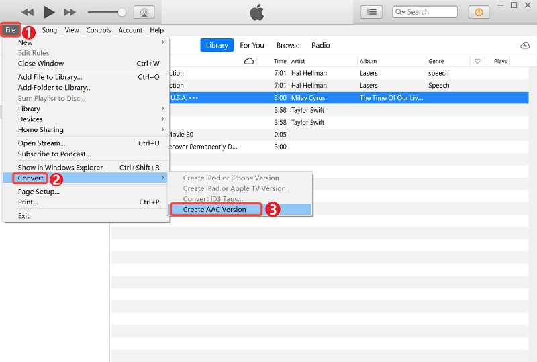This screenshot has width=537, height=362.
Task: Choose Create AAC Version
Action: tap(215, 210)
